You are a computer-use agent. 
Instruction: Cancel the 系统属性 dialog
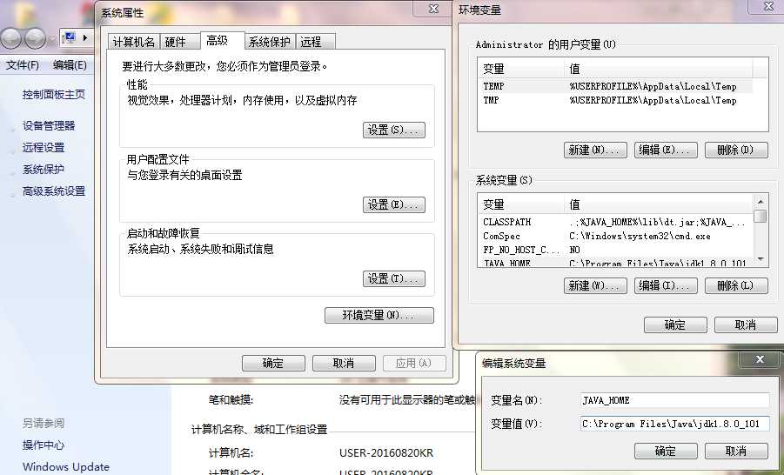[x=344, y=363]
